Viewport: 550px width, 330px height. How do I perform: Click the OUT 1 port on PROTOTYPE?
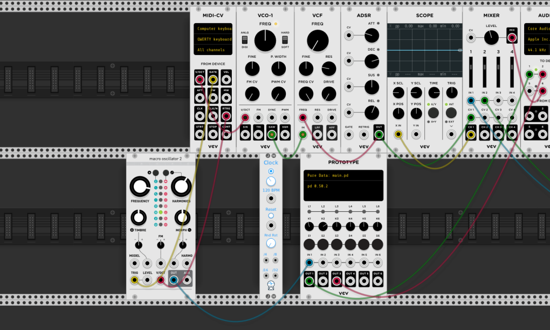(x=309, y=281)
